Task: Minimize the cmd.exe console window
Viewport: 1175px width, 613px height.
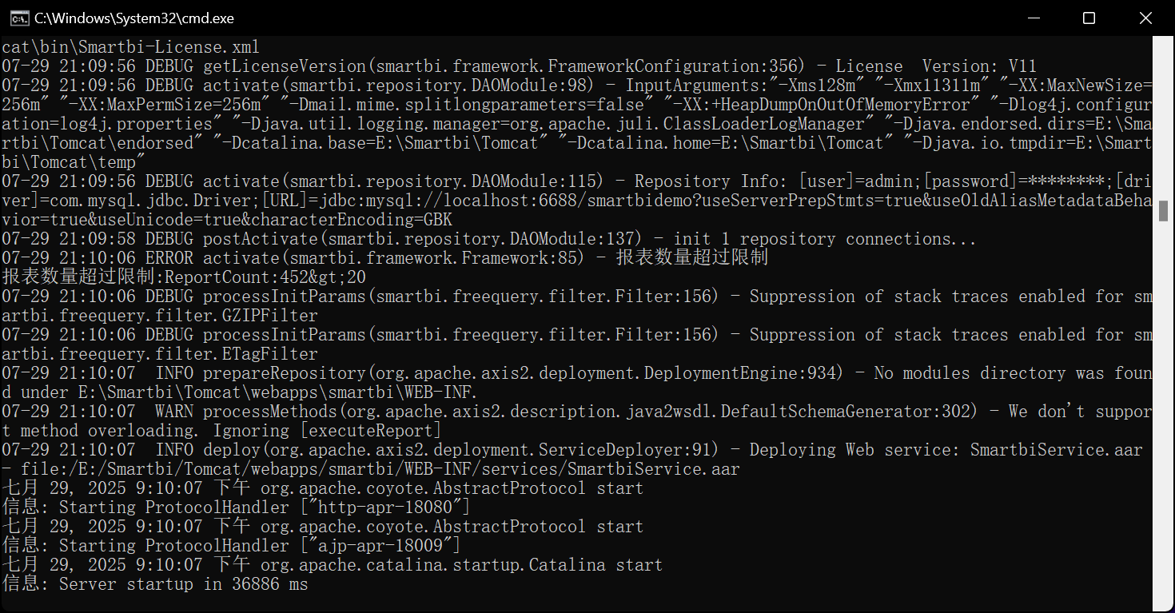Action: coord(1034,18)
